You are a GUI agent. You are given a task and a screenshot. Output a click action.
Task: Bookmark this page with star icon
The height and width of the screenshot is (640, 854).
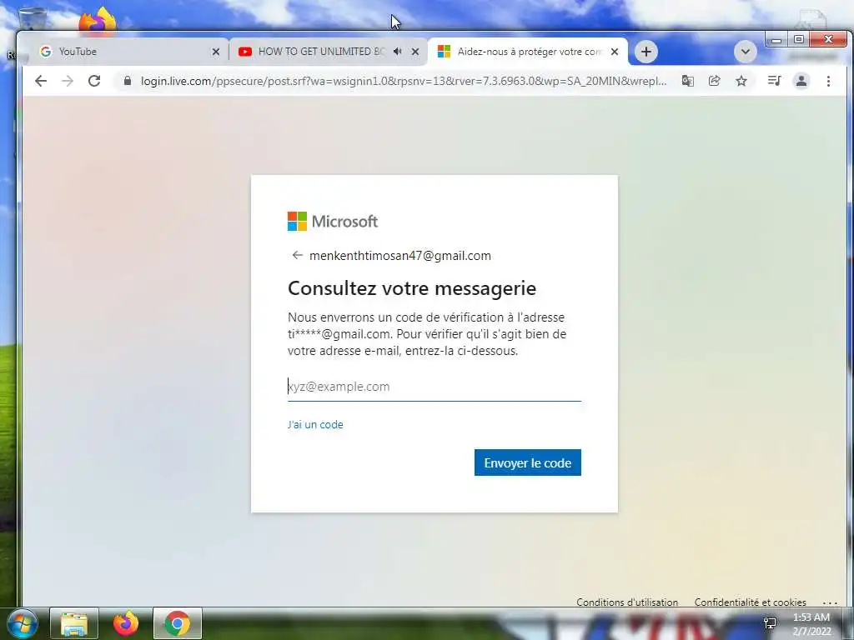pos(741,81)
